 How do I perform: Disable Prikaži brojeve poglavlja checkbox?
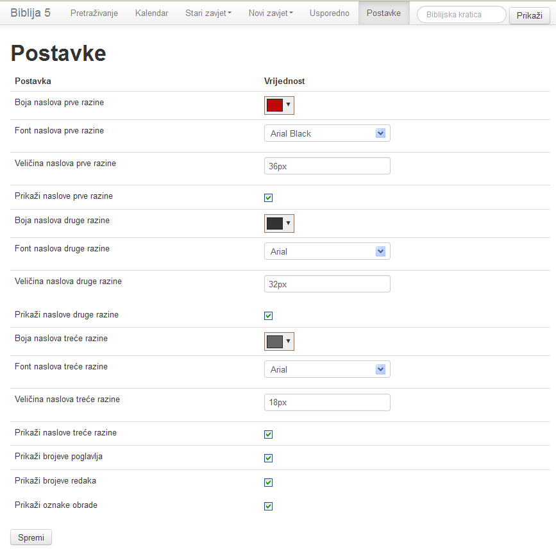pyautogui.click(x=268, y=458)
